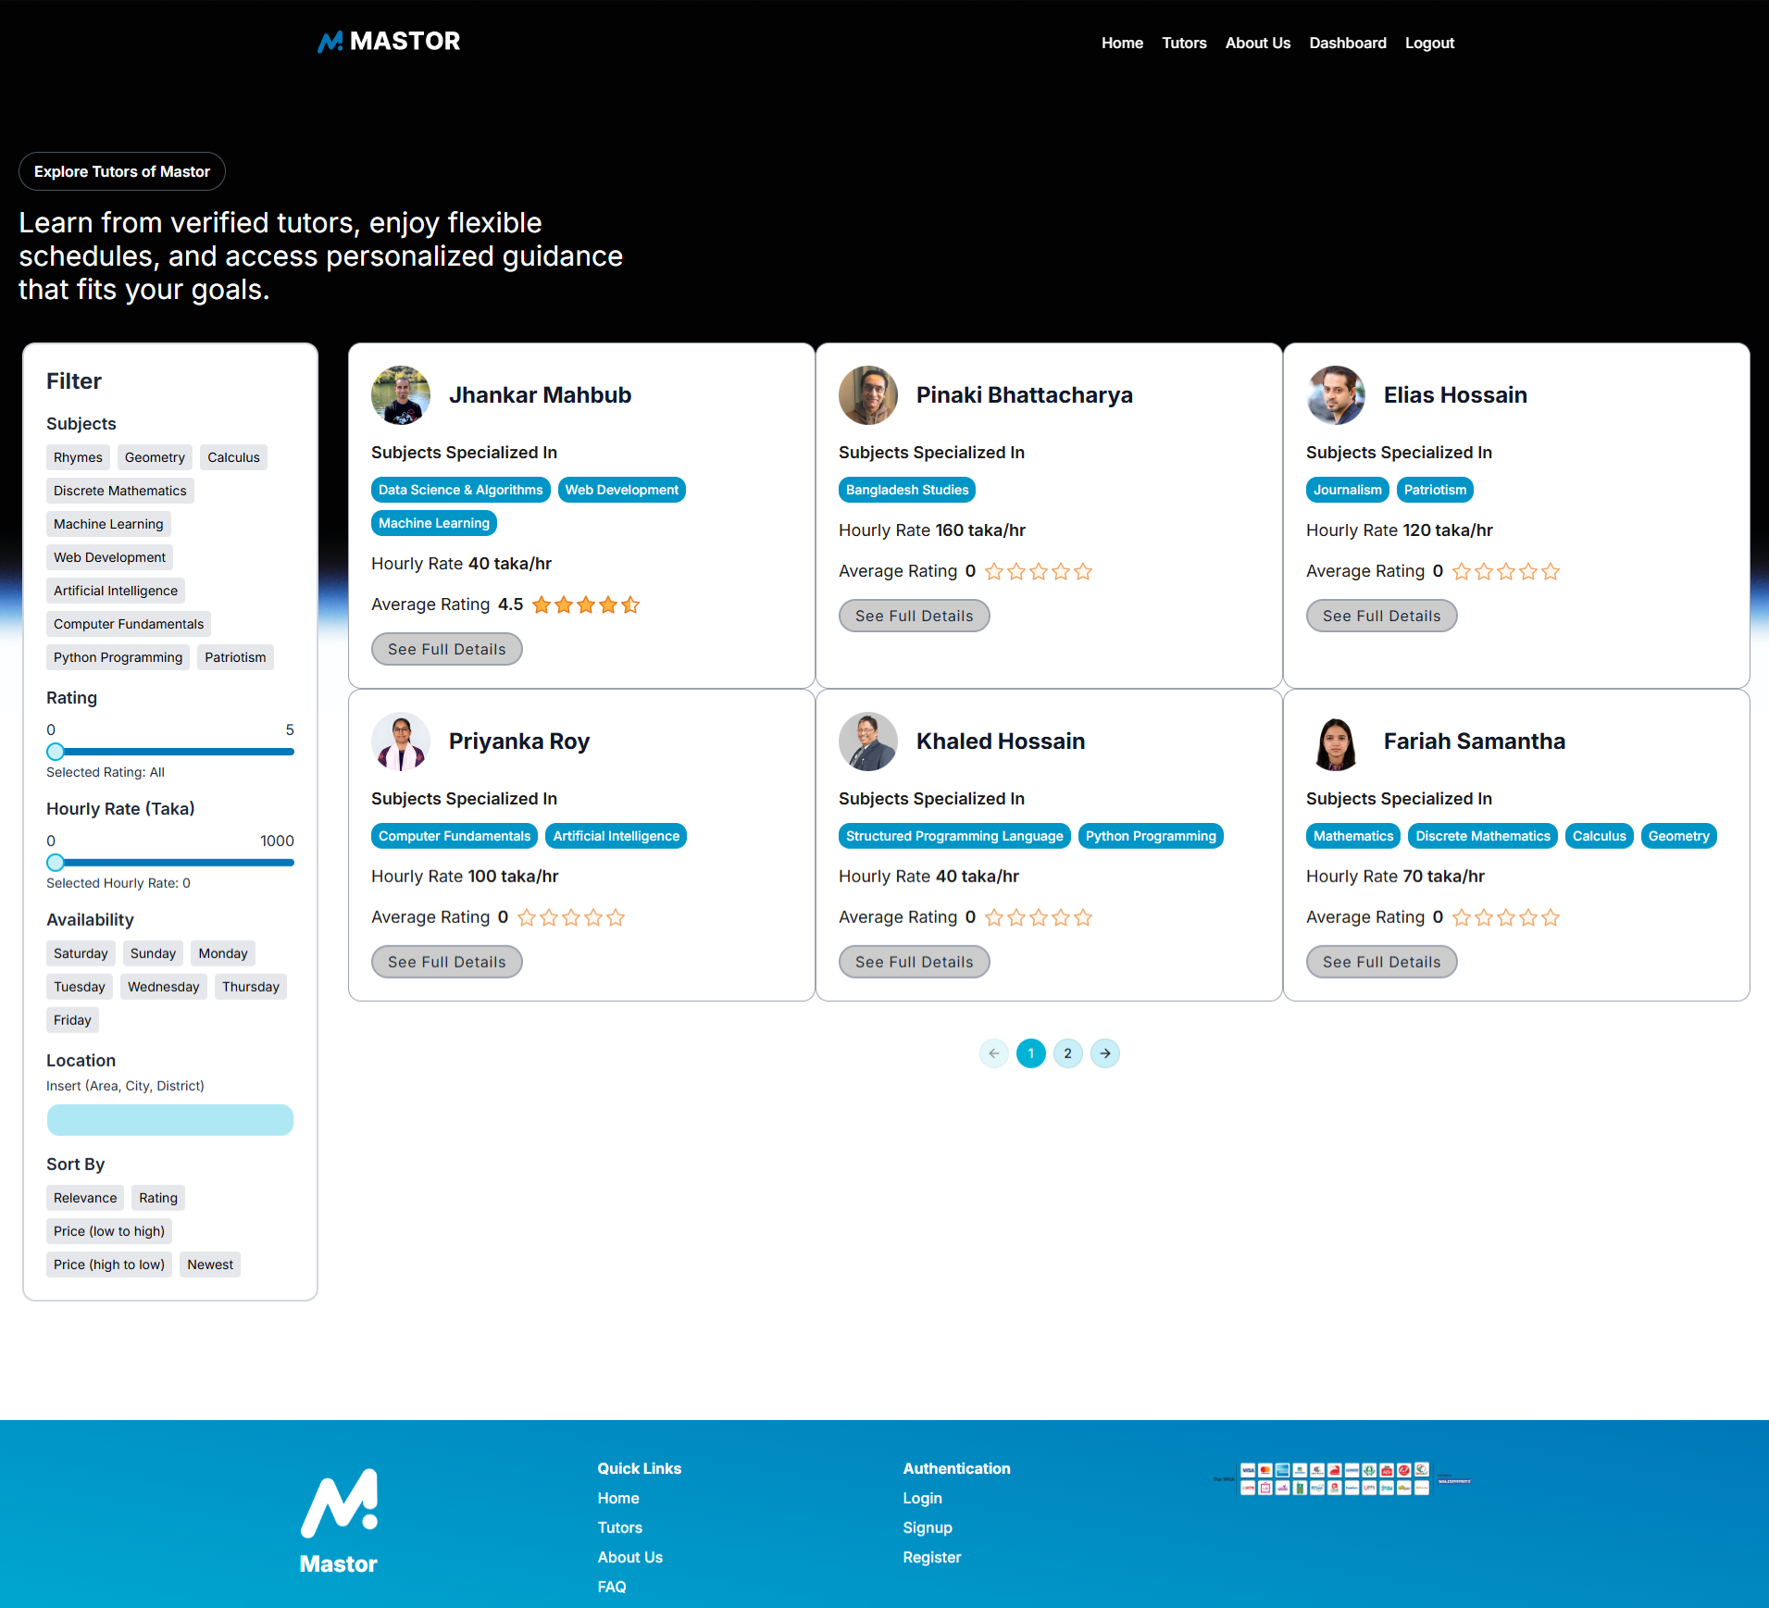Click the payment methods banner in footer
1769x1608 pixels.
coord(1341,1478)
